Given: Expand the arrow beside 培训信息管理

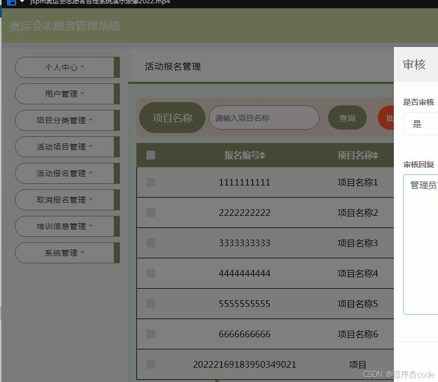Looking at the screenshot, I should [91, 226].
